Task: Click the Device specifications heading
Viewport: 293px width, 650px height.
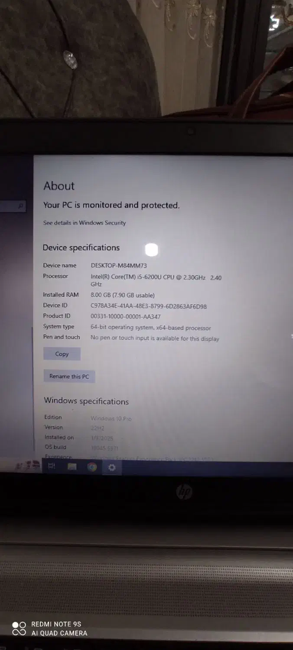Action: (81, 248)
